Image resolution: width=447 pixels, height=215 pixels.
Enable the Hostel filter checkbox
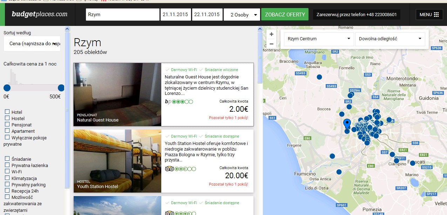tap(7, 118)
